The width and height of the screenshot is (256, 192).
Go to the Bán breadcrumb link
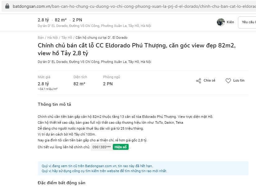coord(41,38)
